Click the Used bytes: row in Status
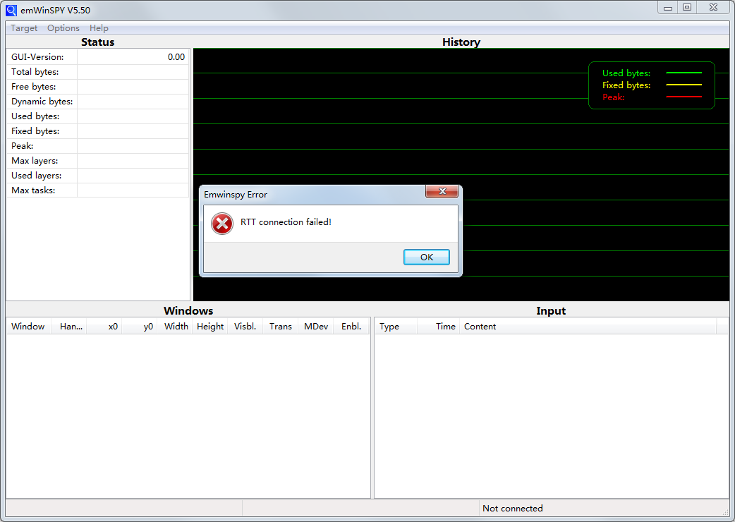The image size is (735, 522). pyautogui.click(x=98, y=116)
